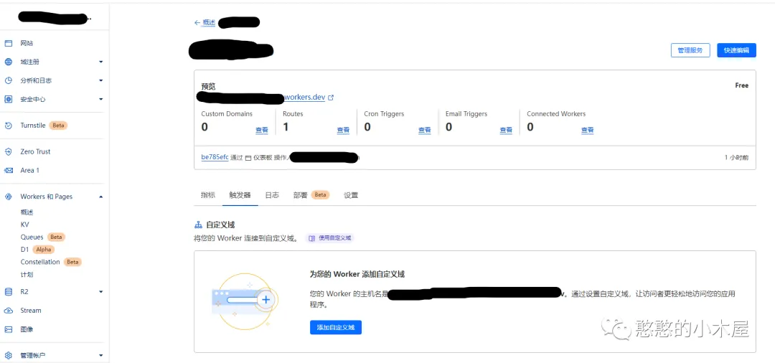Click 查看 under Cron Triggers

[x=425, y=131]
